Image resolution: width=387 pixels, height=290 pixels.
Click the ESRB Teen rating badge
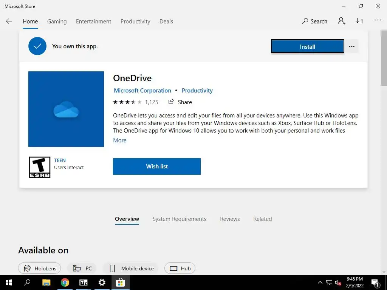39,167
